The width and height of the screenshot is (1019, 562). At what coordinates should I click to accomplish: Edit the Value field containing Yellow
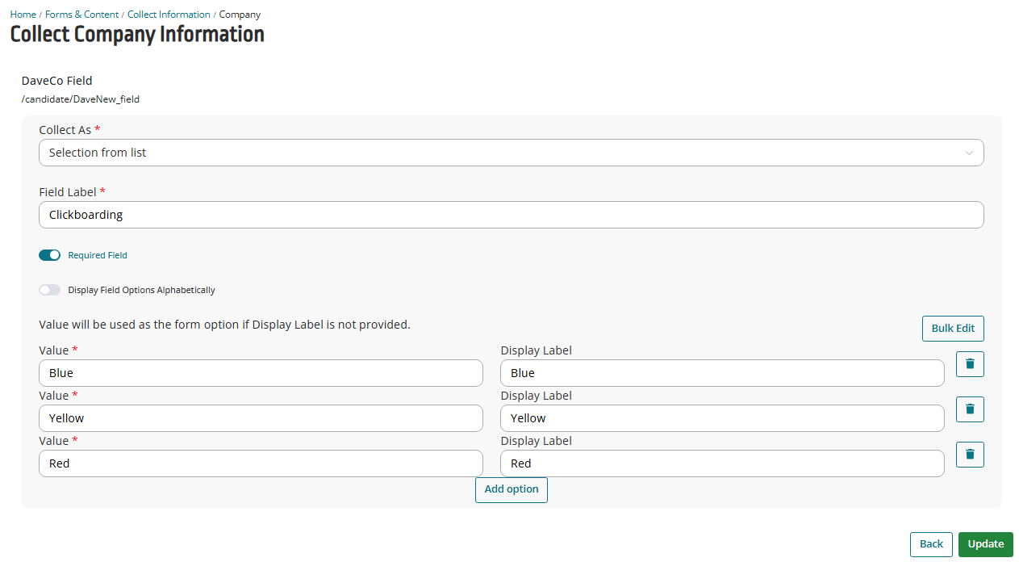pos(261,418)
